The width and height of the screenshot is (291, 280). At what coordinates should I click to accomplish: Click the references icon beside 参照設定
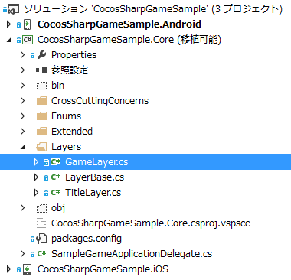pos(41,70)
